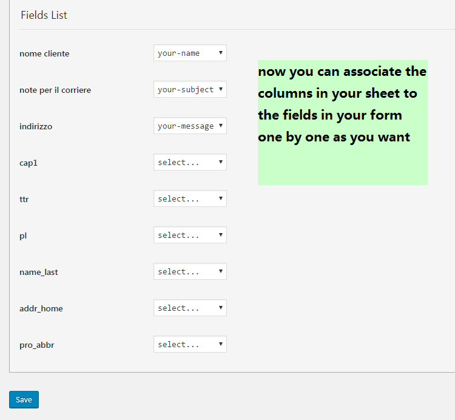
Task: Click the indirizzo column label
Action: pyautogui.click(x=36, y=126)
